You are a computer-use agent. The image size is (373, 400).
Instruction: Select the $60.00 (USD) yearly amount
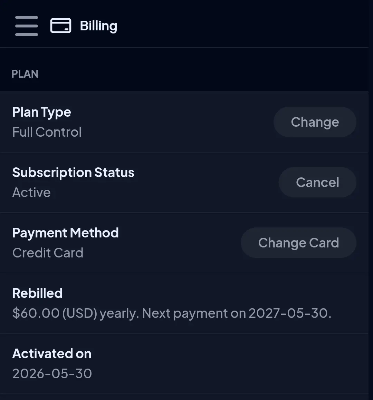(76, 313)
